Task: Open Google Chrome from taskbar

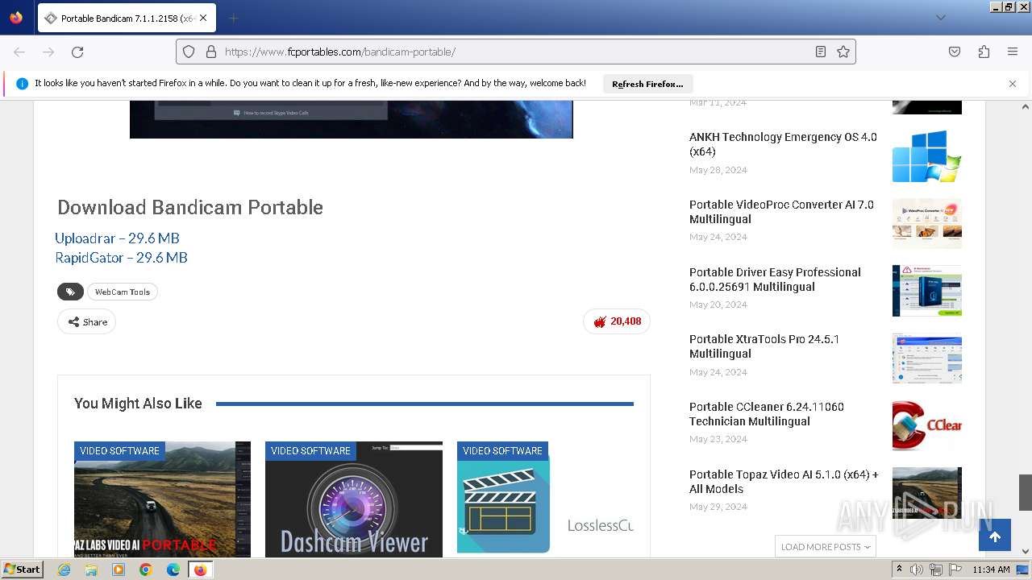Action: (146, 570)
